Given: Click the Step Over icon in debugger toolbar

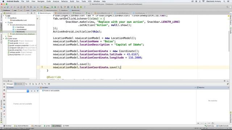Looking at the screenshot, I should coord(30,84).
